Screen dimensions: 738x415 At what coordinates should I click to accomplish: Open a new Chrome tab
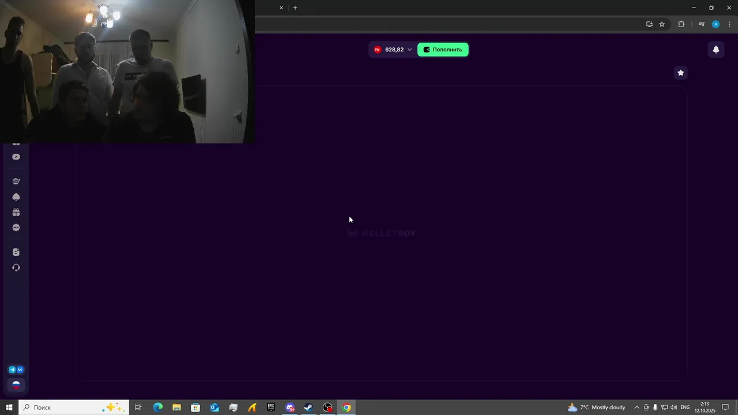[295, 8]
